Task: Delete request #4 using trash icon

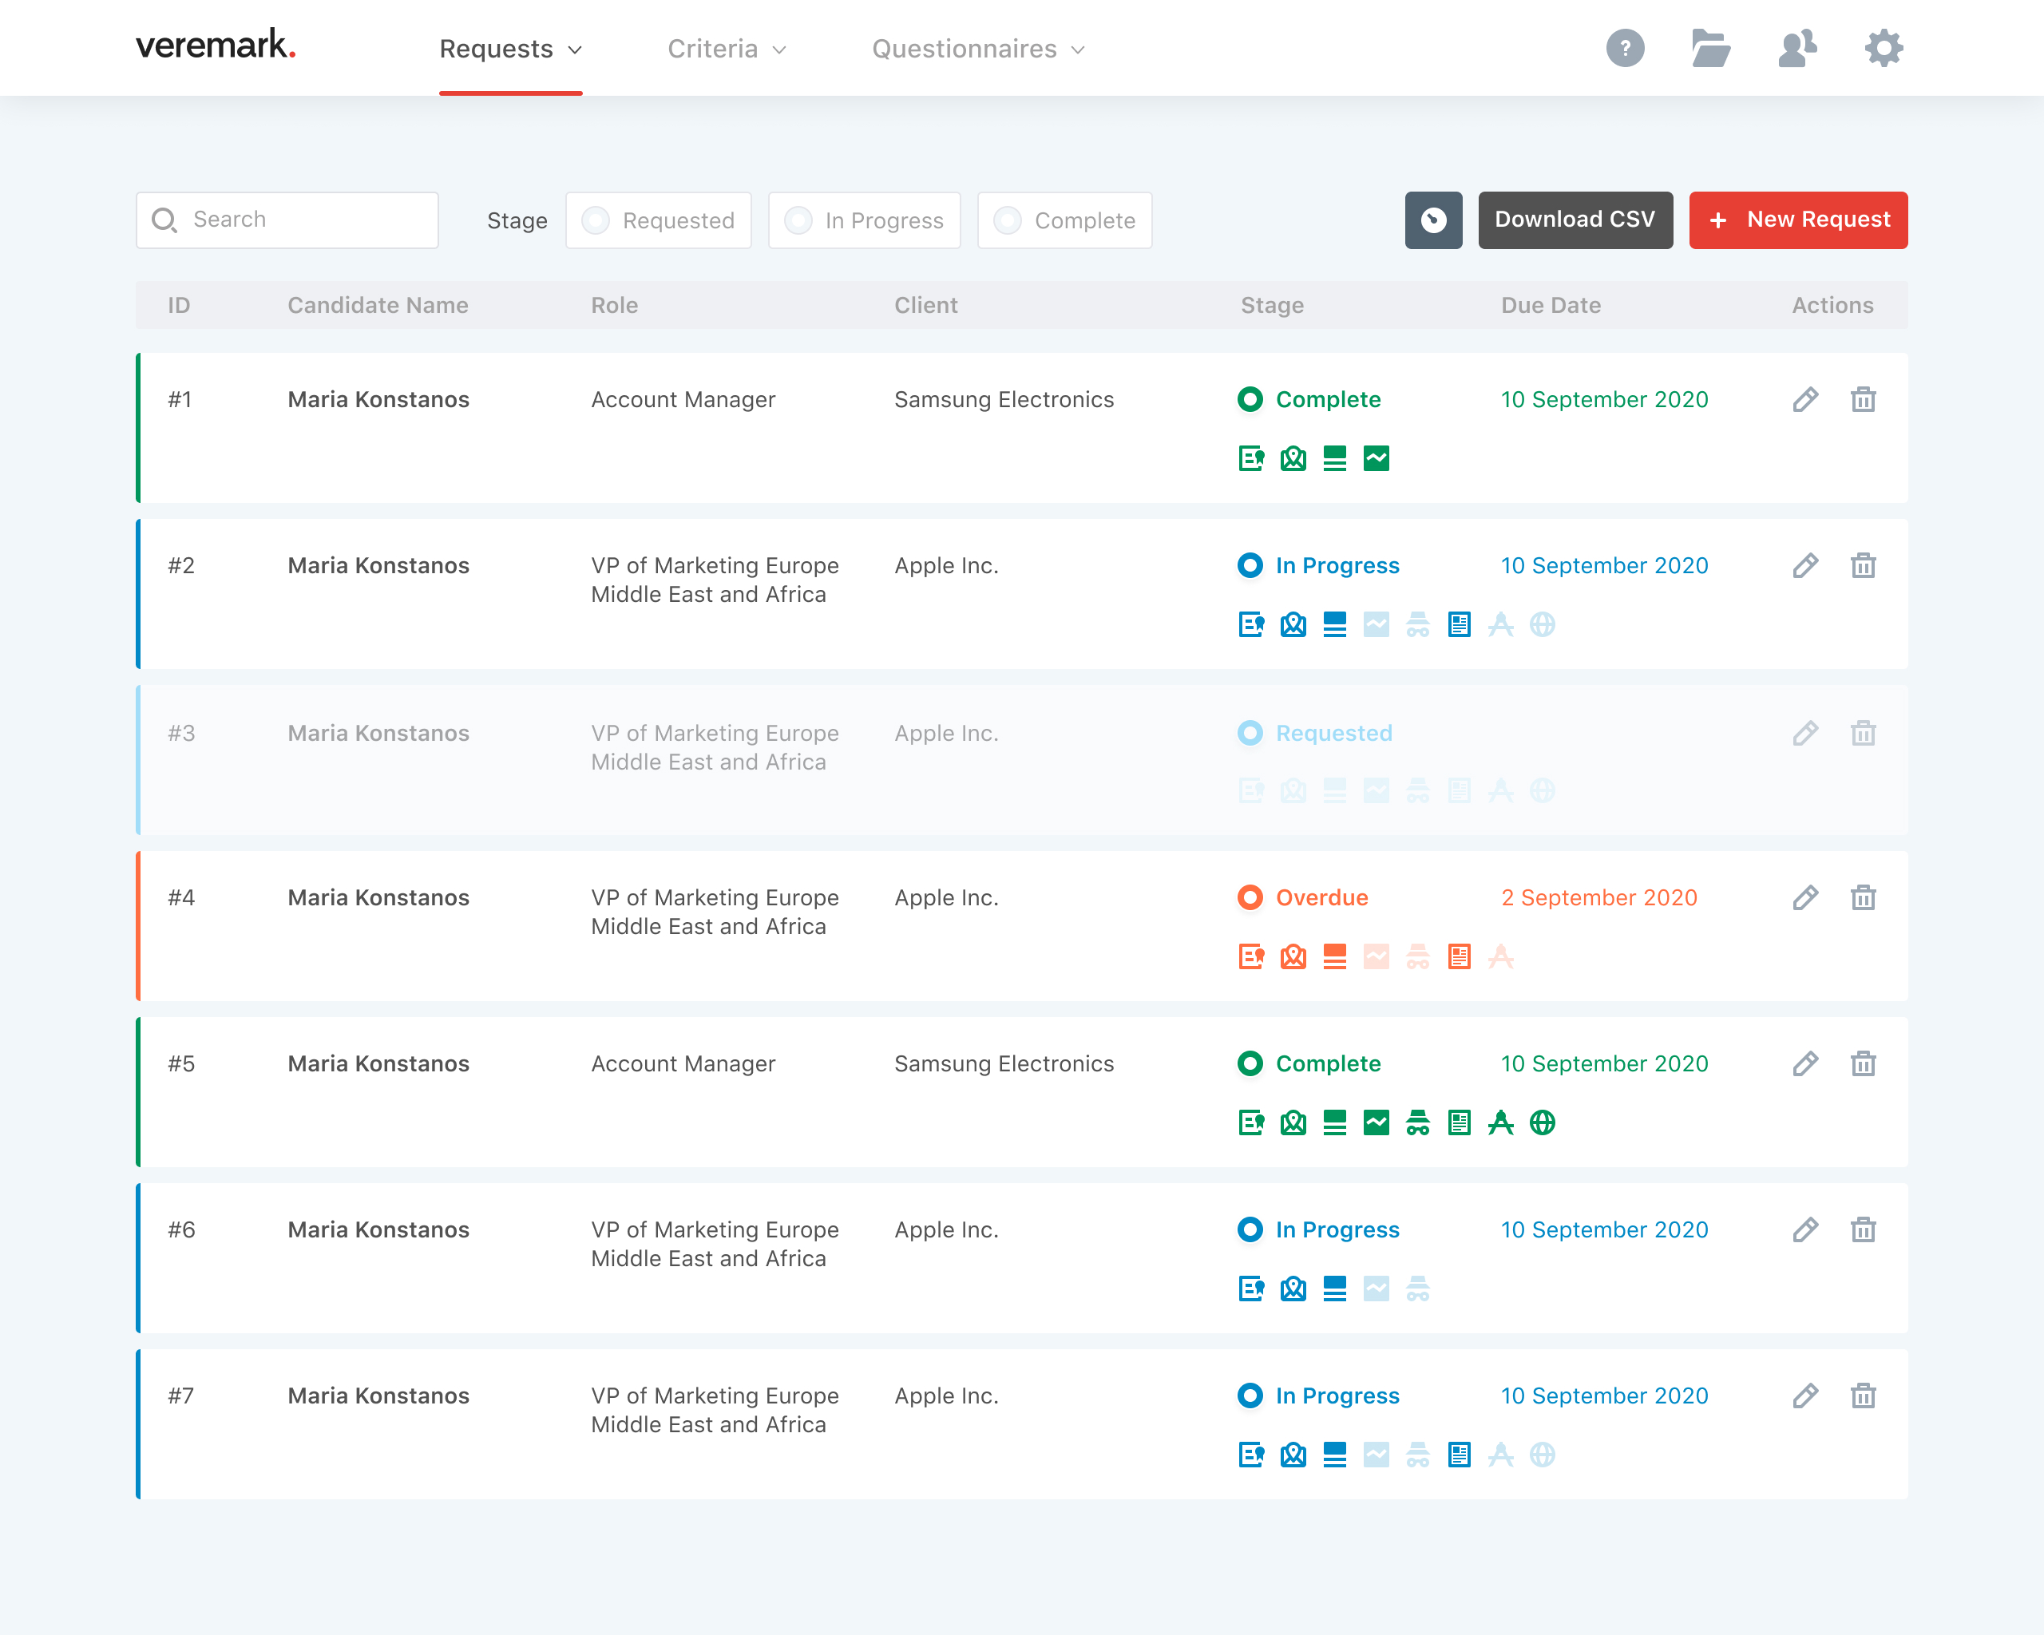Action: click(x=1863, y=897)
